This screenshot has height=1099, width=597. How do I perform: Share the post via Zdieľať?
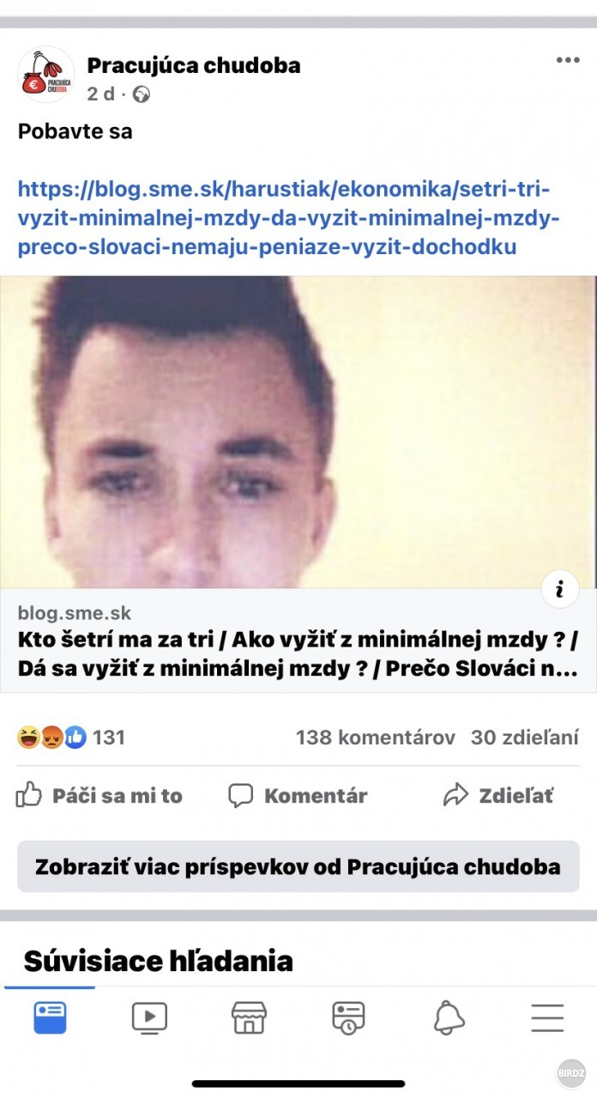[x=498, y=795]
